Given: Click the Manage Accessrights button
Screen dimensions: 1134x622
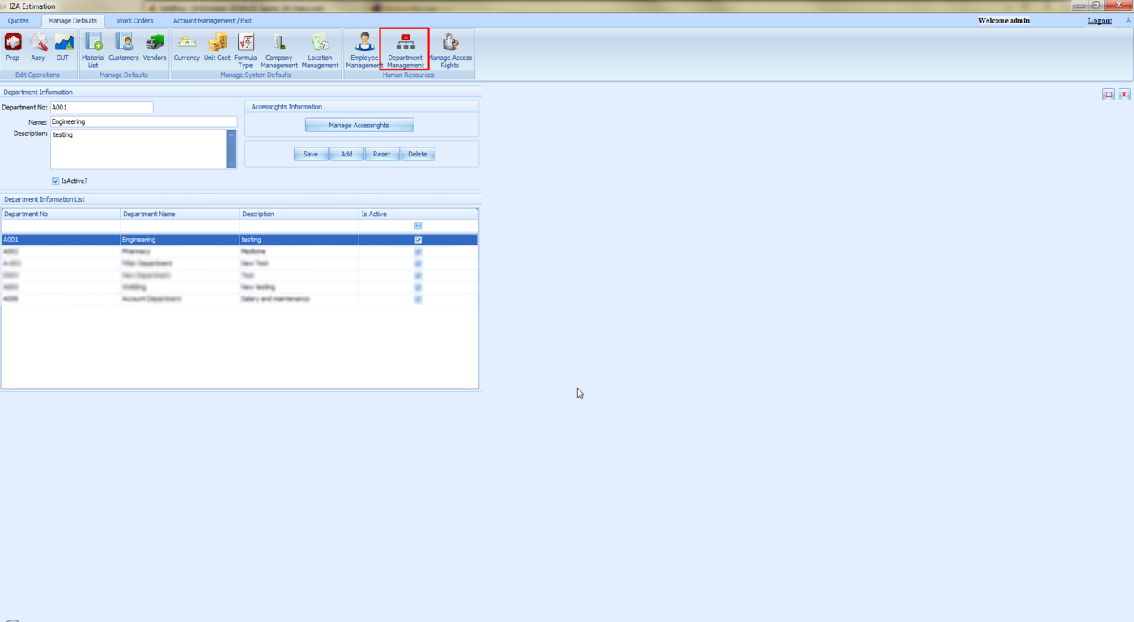Looking at the screenshot, I should 359,126.
